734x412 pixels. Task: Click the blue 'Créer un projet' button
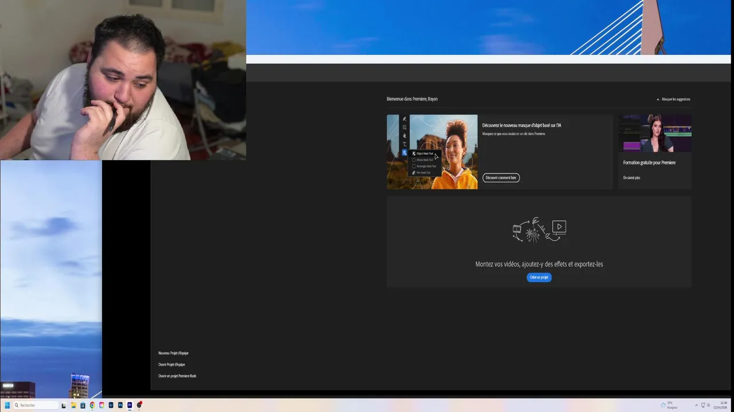(539, 278)
